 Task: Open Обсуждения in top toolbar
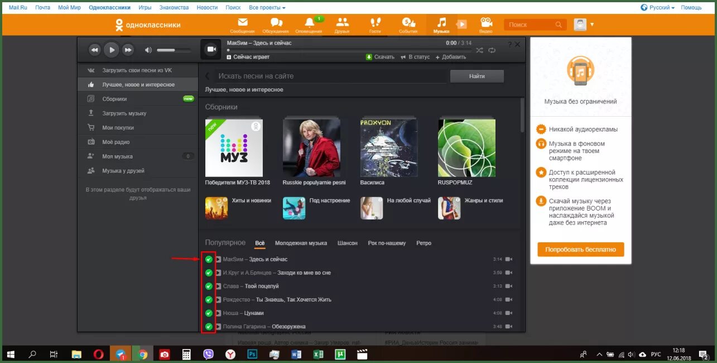[x=276, y=25]
